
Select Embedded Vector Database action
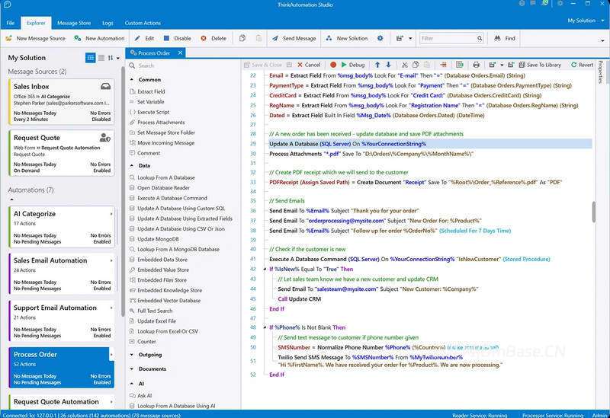click(169, 301)
